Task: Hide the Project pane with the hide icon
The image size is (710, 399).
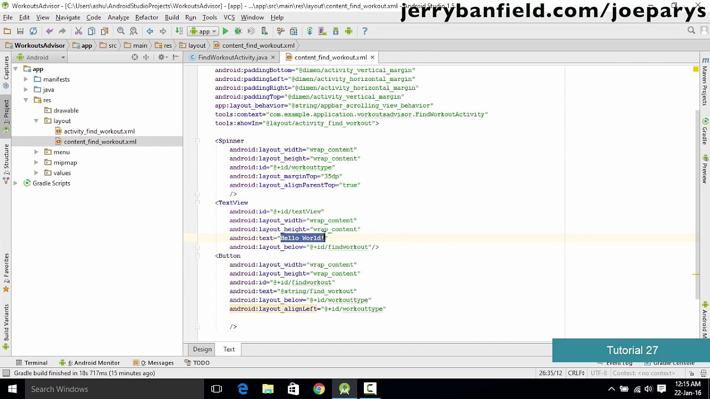Action: coord(176,57)
